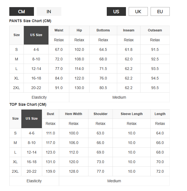The height and width of the screenshot is (191, 187).
Task: Click the Shoulder column header
Action: 100,114
